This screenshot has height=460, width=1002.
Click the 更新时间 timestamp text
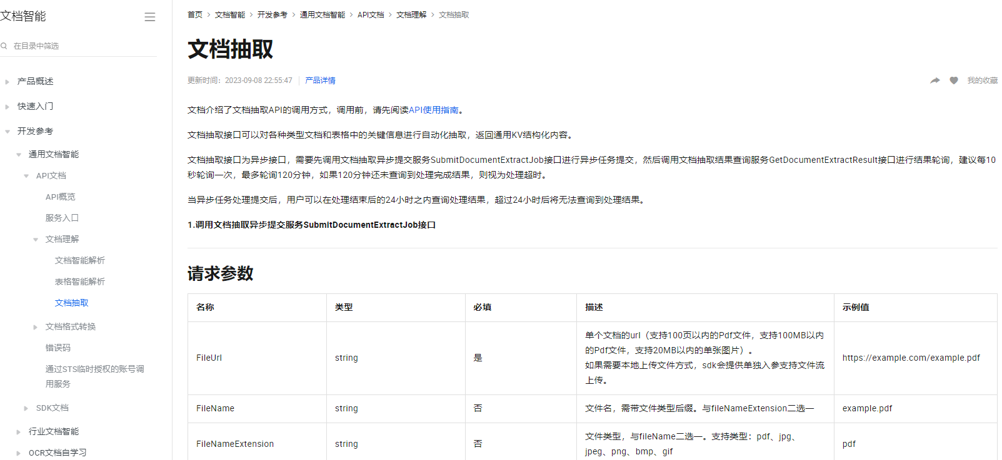tap(240, 81)
